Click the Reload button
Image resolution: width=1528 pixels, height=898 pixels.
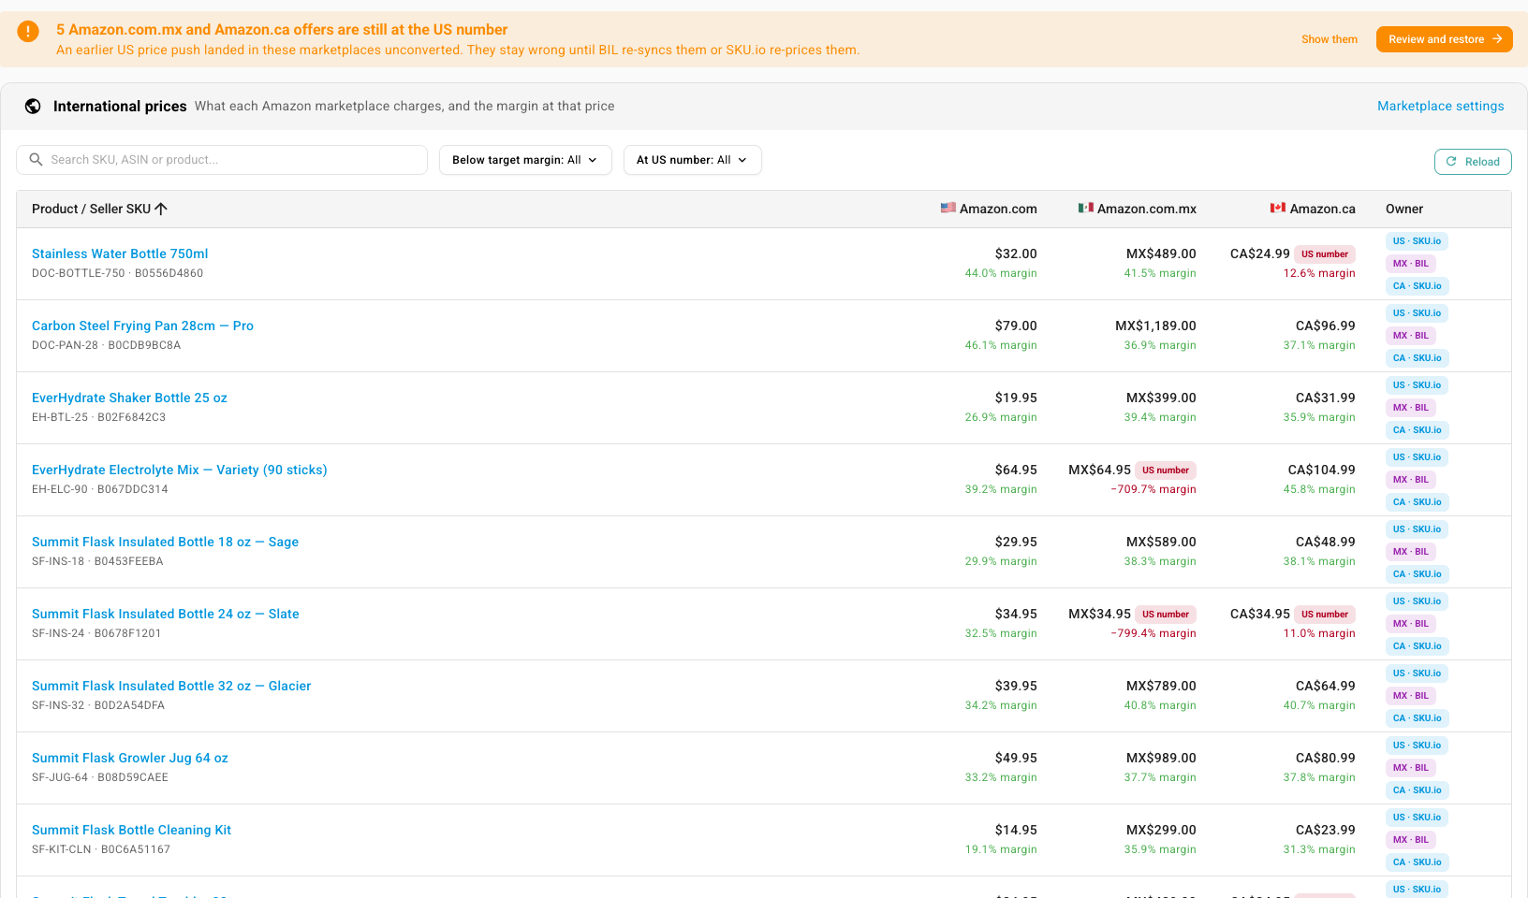tap(1473, 162)
